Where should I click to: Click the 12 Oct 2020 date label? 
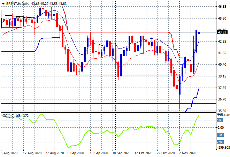tap(144, 153)
